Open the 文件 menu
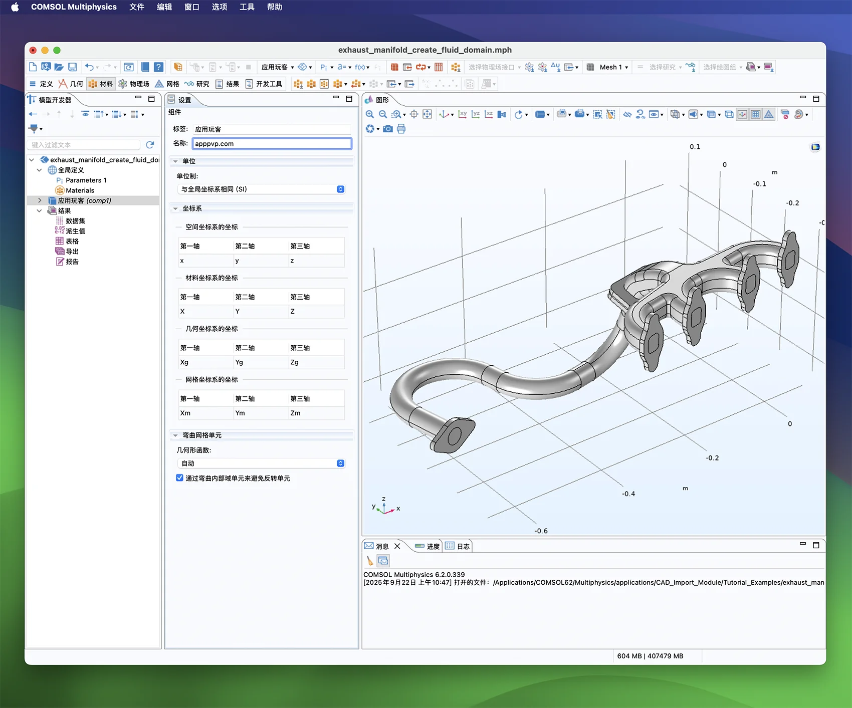This screenshot has width=852, height=708. point(137,7)
